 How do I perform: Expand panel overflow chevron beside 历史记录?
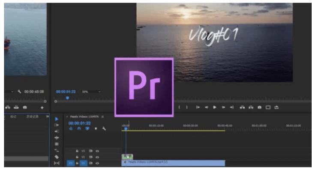[47, 116]
